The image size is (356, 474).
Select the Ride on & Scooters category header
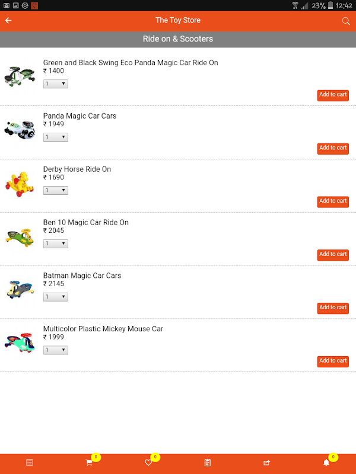click(178, 39)
